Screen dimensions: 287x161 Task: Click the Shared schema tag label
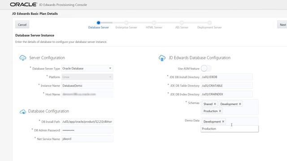click(x=208, y=104)
